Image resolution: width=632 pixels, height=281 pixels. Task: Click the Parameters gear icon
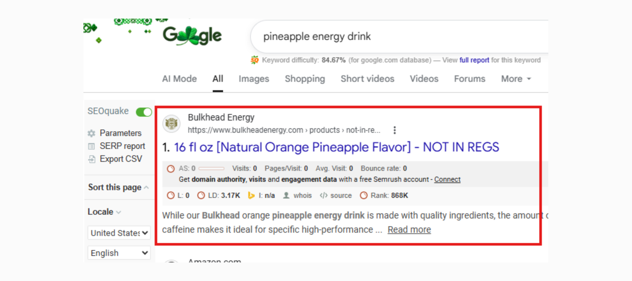click(92, 133)
